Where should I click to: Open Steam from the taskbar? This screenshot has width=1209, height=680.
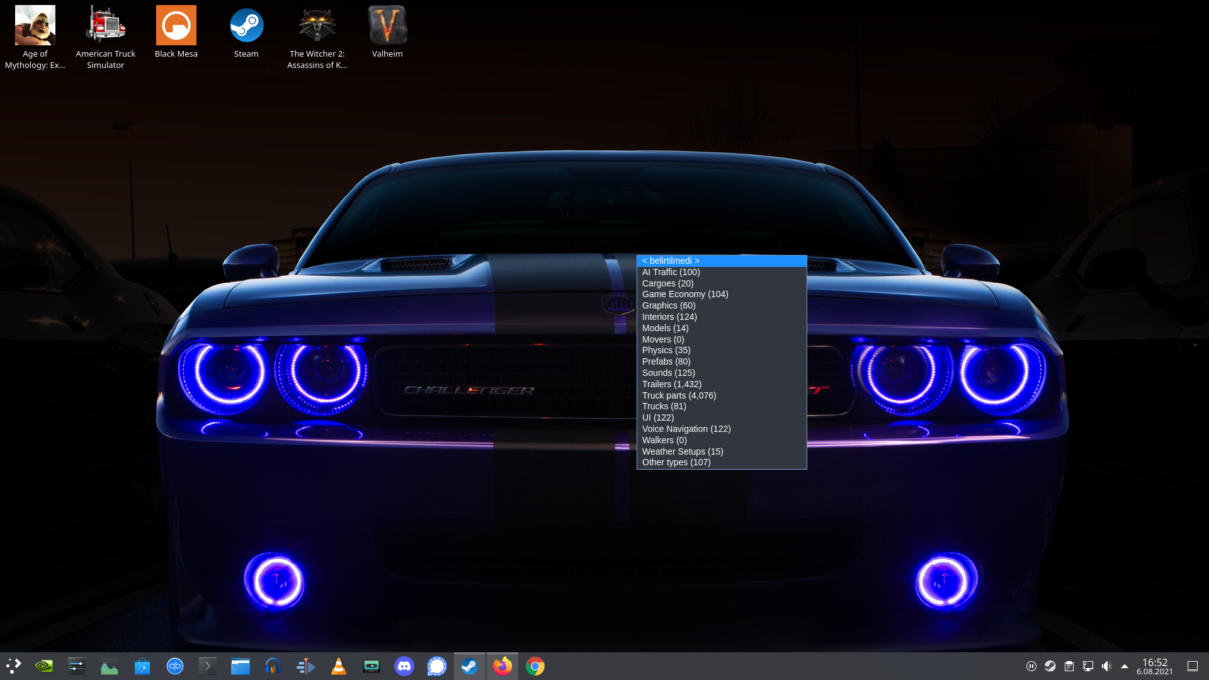coord(469,666)
